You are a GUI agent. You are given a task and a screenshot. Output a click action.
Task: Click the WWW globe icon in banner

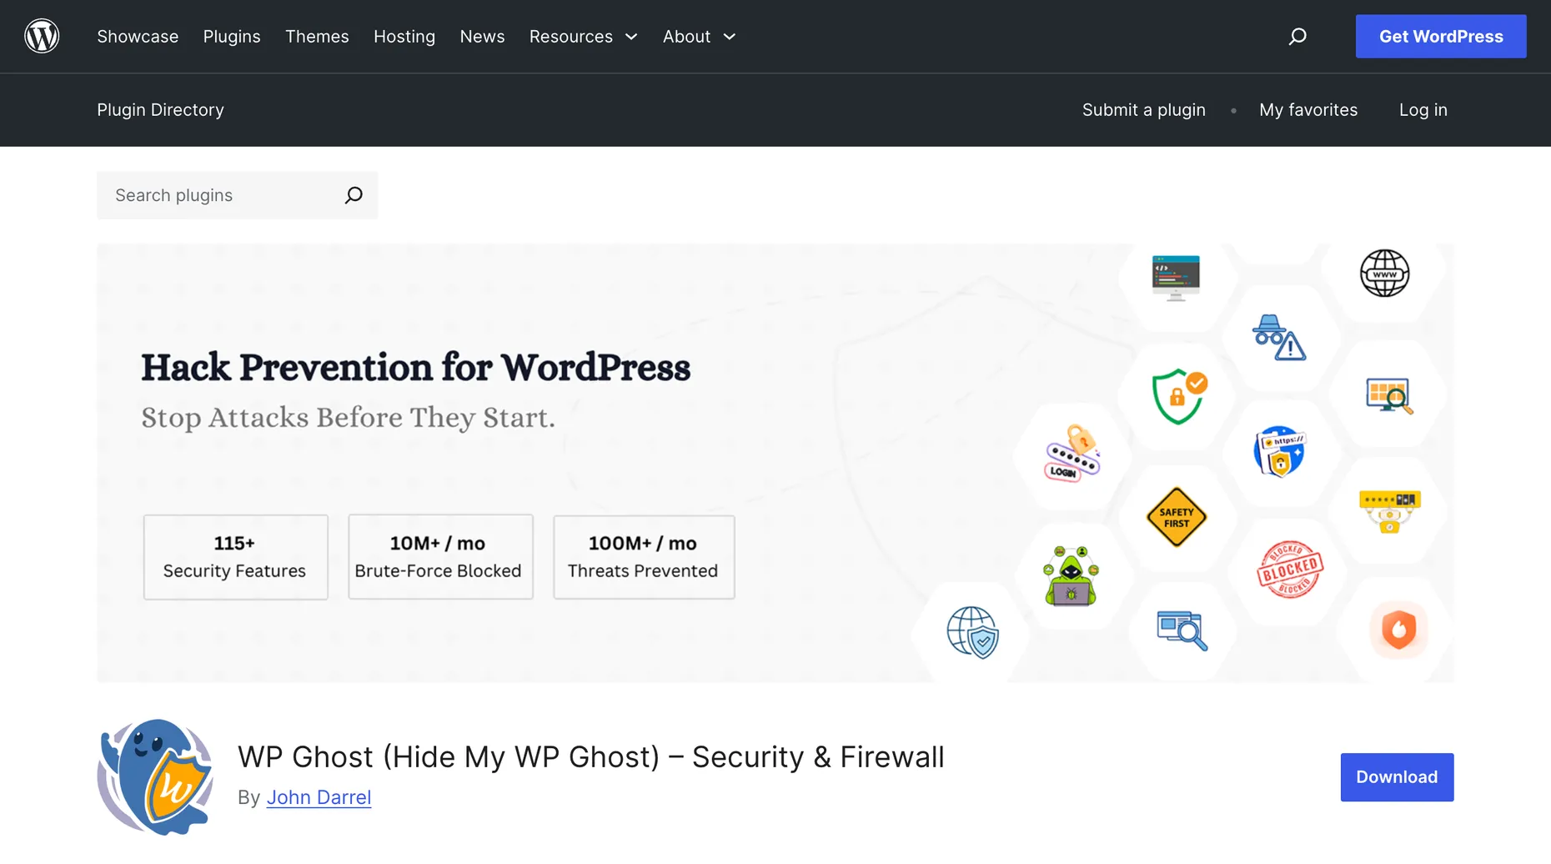[1384, 274]
